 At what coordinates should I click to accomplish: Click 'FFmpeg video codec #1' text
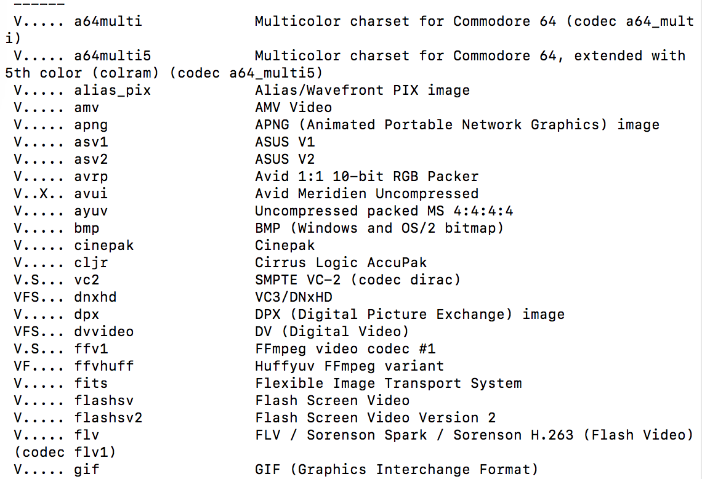(x=345, y=349)
